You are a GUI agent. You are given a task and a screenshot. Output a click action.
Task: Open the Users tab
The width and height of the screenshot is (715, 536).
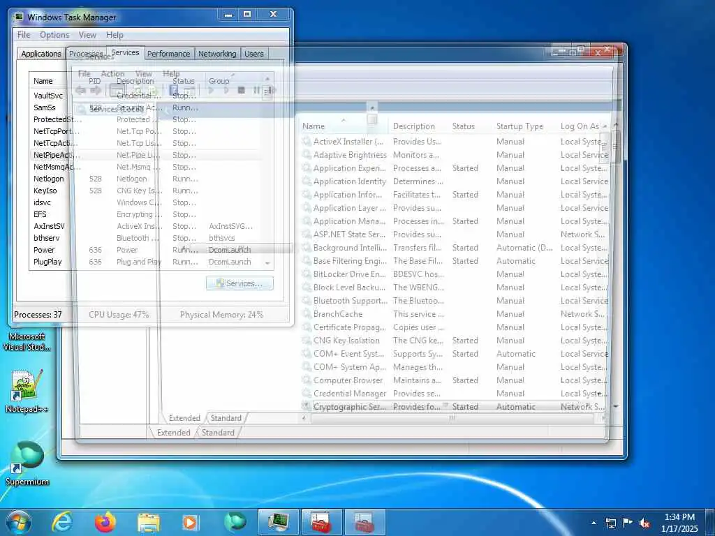coord(254,54)
